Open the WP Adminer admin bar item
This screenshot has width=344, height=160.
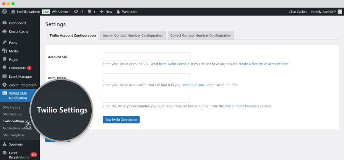coord(61,12)
